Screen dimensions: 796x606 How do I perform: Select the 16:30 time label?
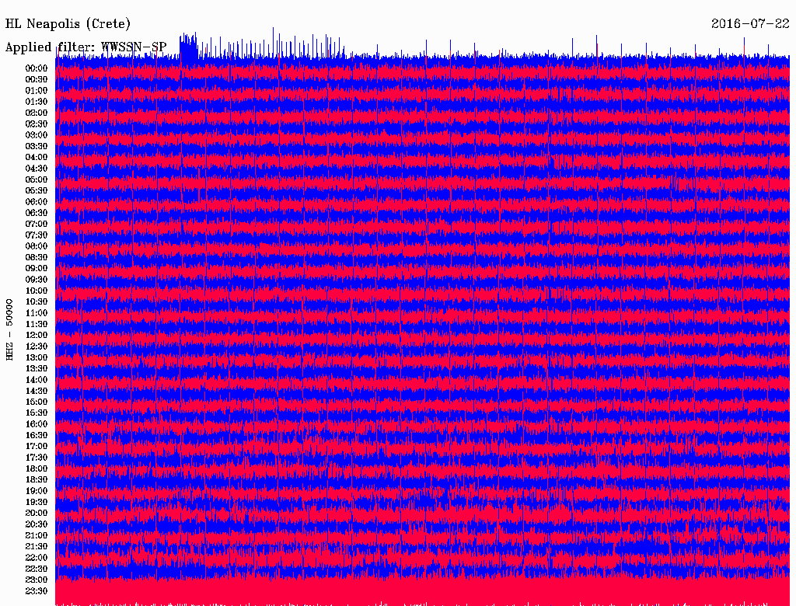pyautogui.click(x=37, y=436)
